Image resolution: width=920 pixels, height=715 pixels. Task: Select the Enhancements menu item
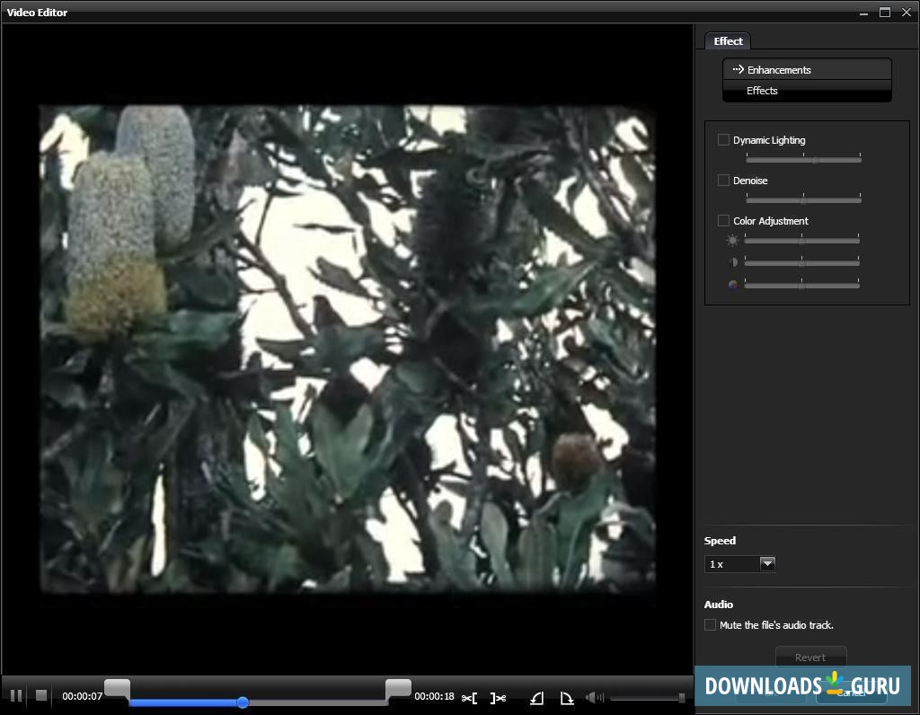(808, 69)
